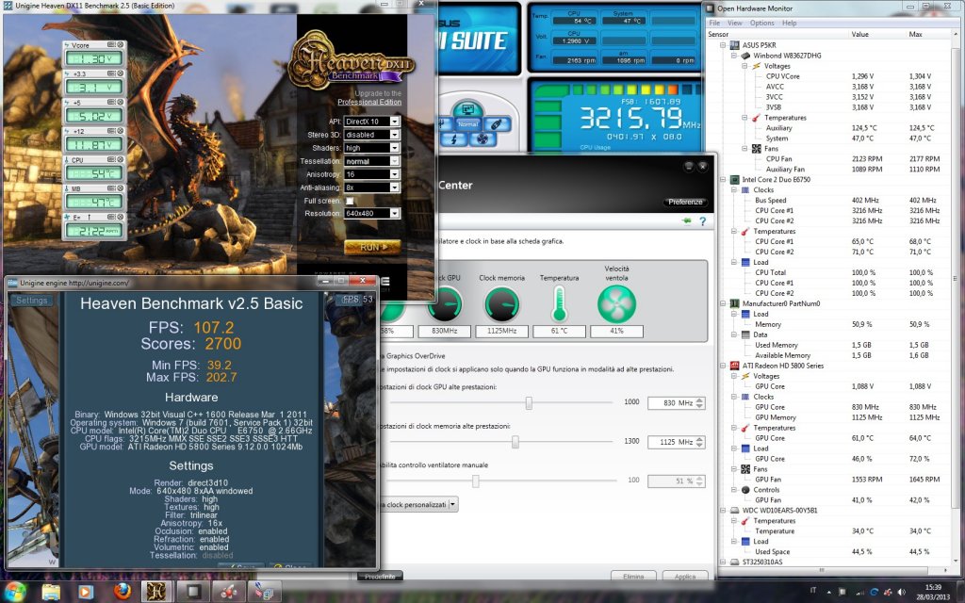Click the ATI Radeon HD 5800 icon
This screenshot has width=965, height=603.
pos(734,366)
